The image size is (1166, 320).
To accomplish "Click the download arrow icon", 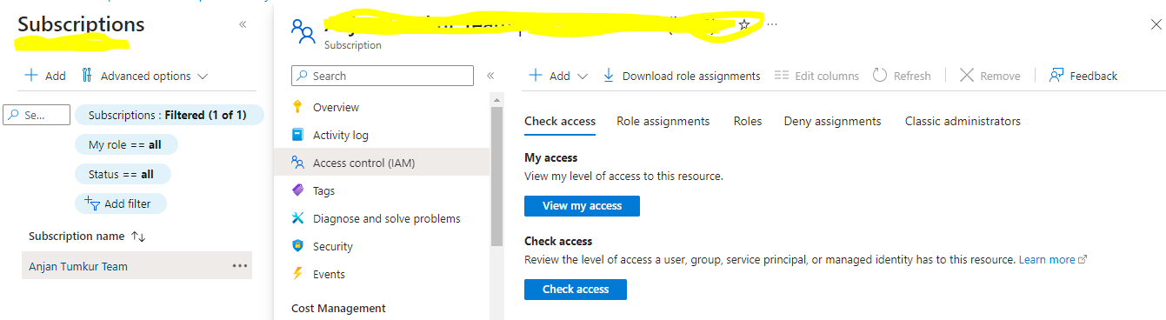I will click(x=609, y=76).
